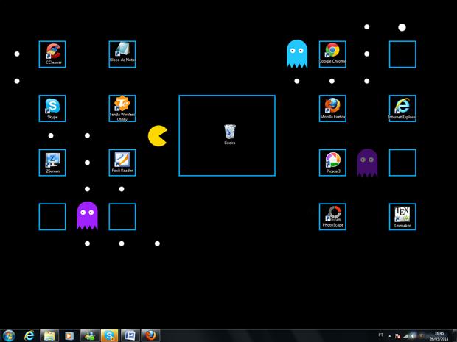457x342 pixels.
Task: Open Windows Media Player taskbar icon
Action: click(69, 336)
